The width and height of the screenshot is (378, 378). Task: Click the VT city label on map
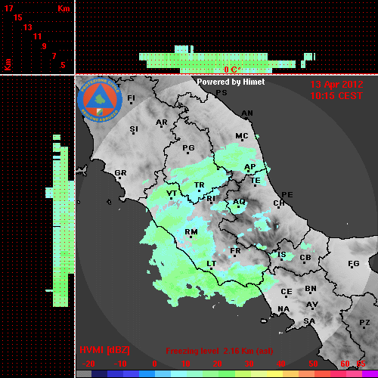coord(172,194)
